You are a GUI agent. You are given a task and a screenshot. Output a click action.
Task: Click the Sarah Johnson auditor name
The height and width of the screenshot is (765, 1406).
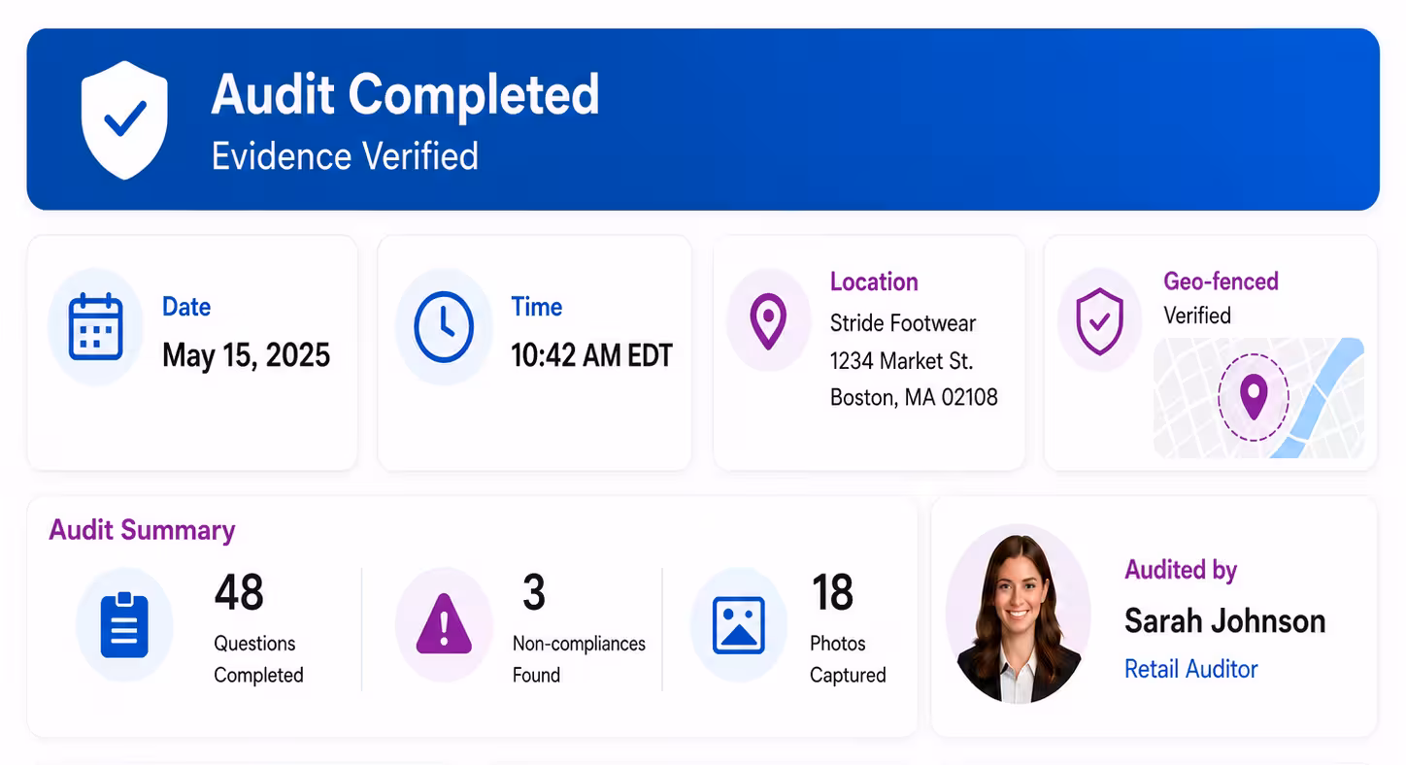(1224, 620)
